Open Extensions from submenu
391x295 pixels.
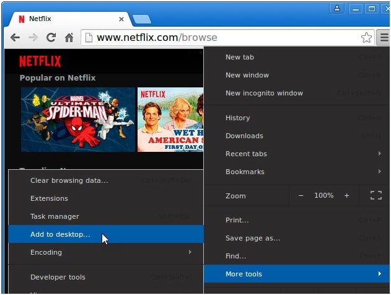coord(106,198)
